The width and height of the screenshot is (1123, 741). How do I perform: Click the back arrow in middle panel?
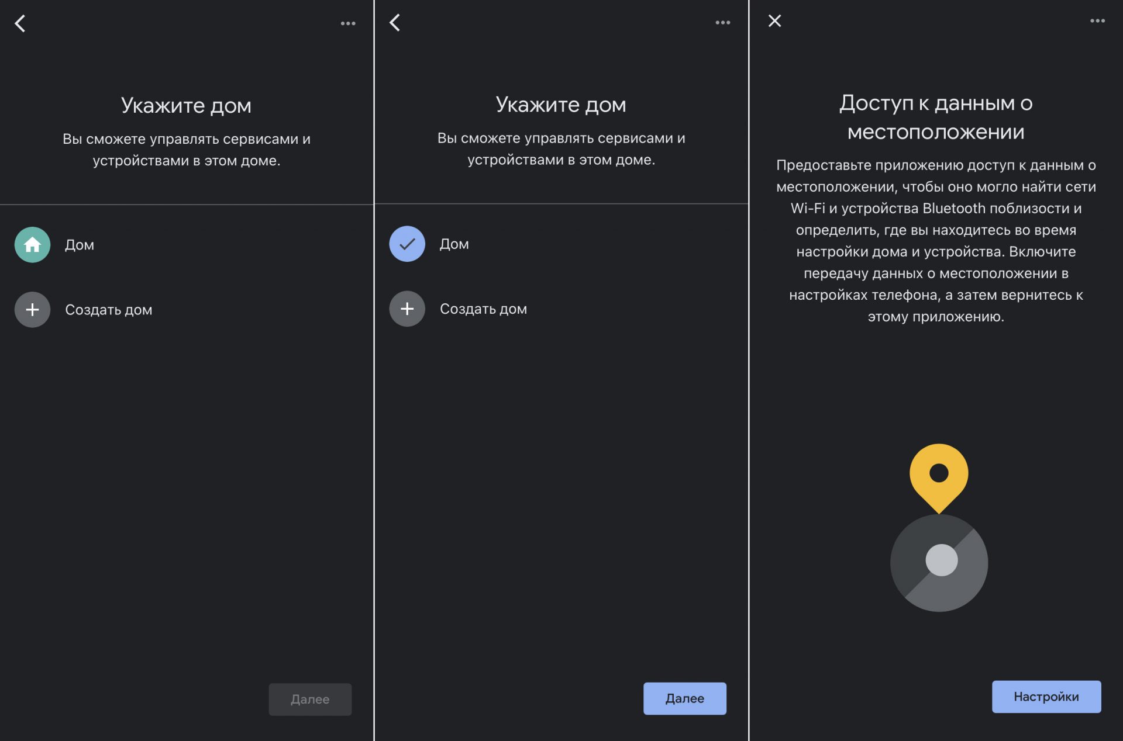pyautogui.click(x=395, y=20)
